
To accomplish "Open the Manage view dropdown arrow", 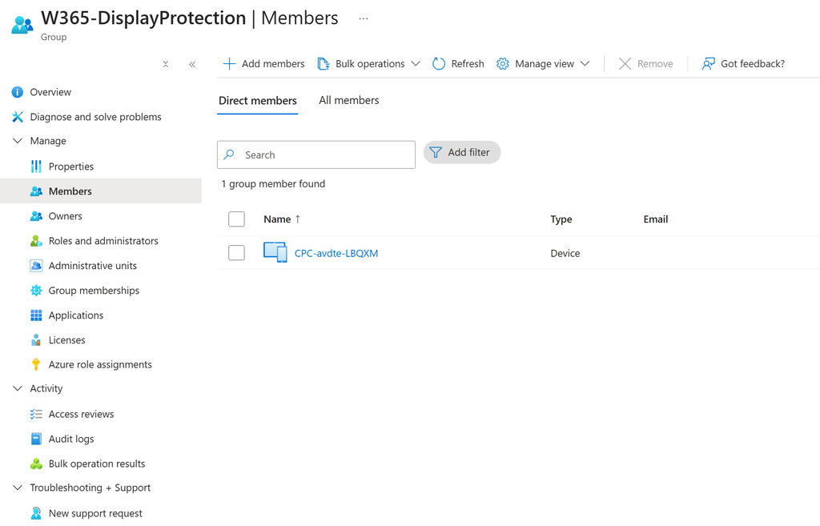I will (x=585, y=64).
